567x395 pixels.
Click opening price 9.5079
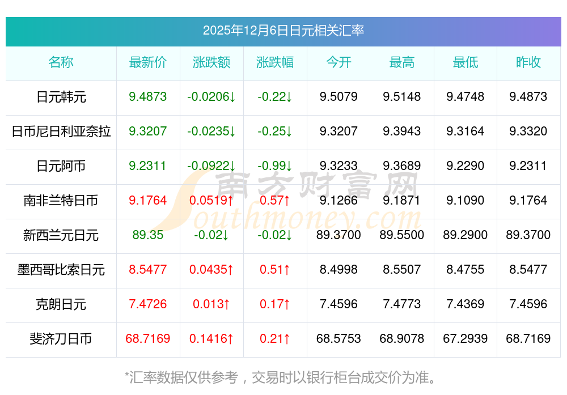coord(338,96)
